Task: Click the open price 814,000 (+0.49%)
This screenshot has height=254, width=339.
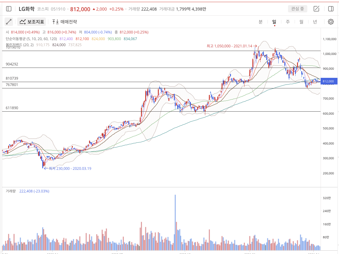Action: (25, 32)
